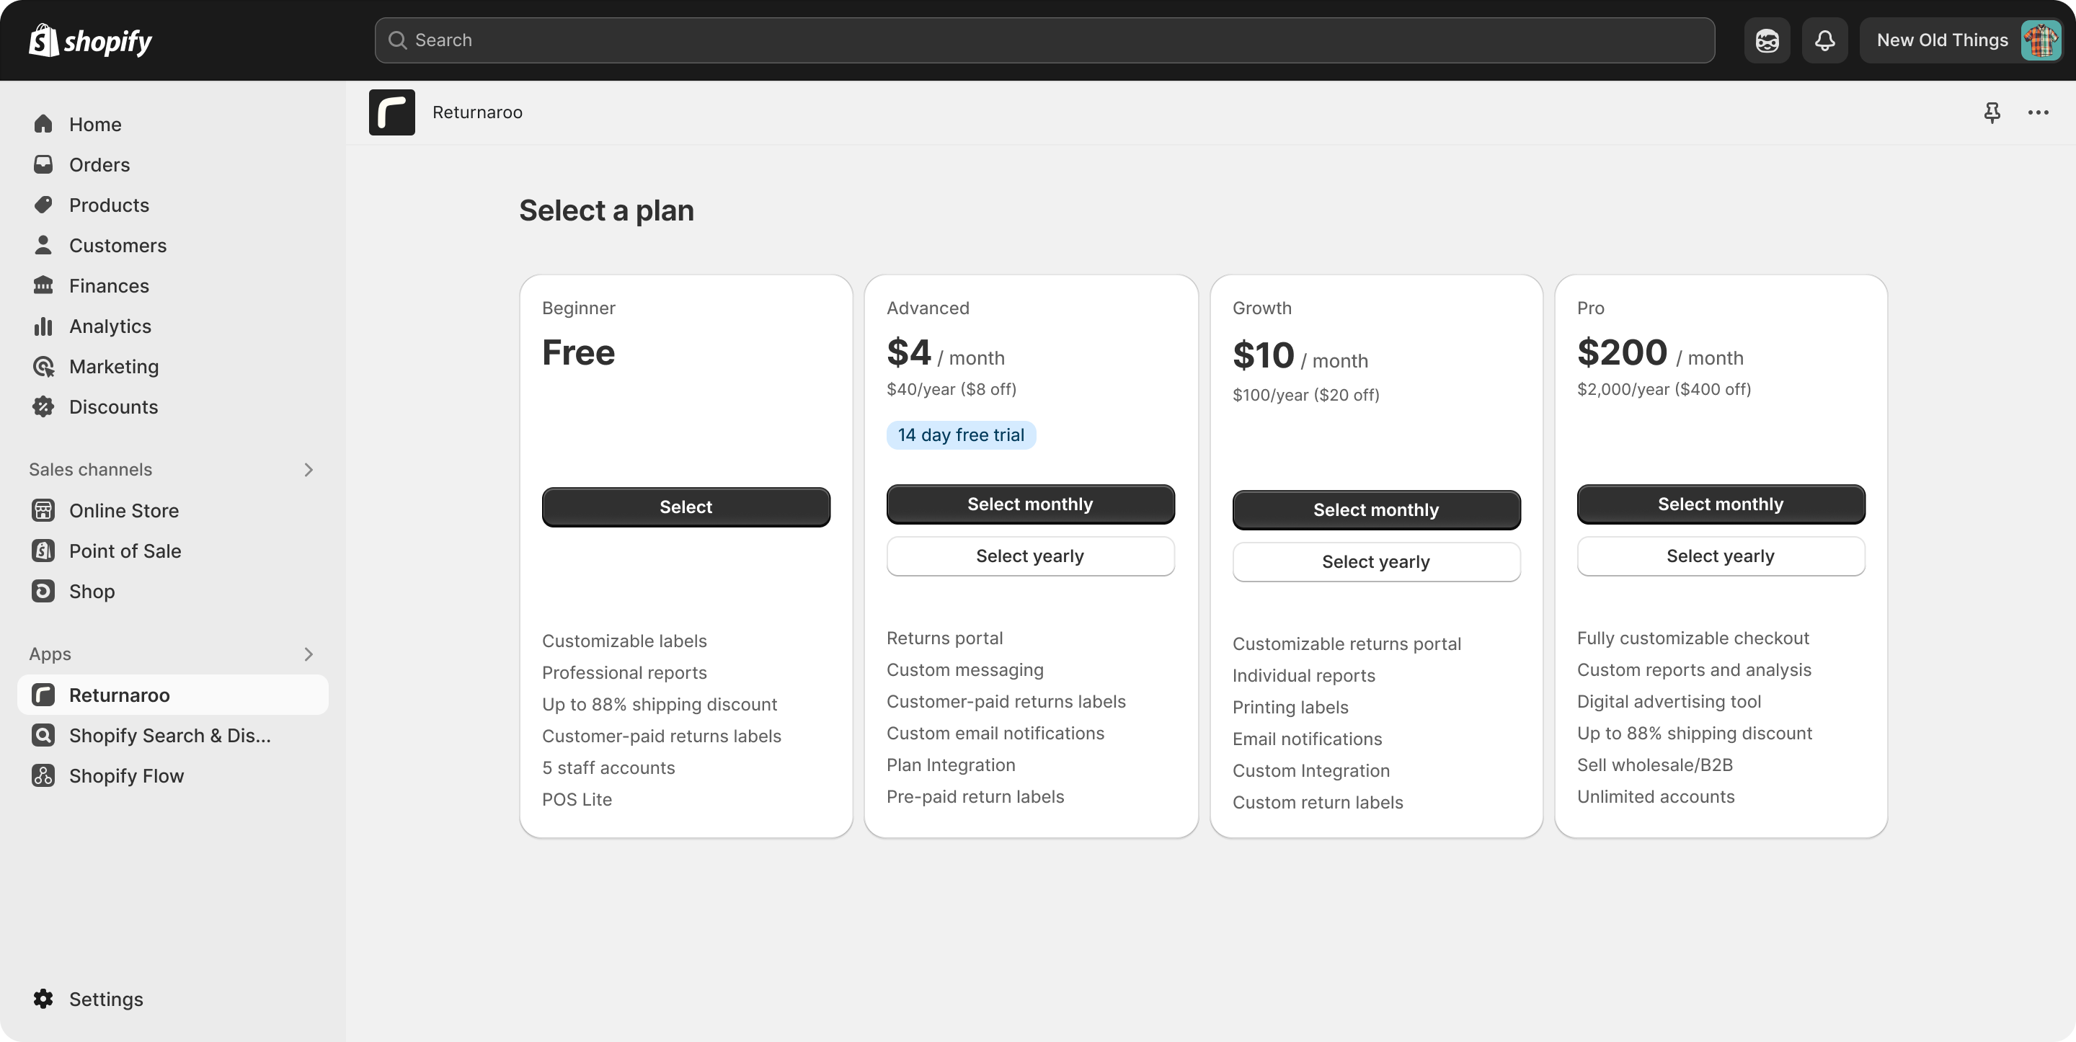Open the Analytics menu item
The image size is (2076, 1042).
(x=110, y=326)
